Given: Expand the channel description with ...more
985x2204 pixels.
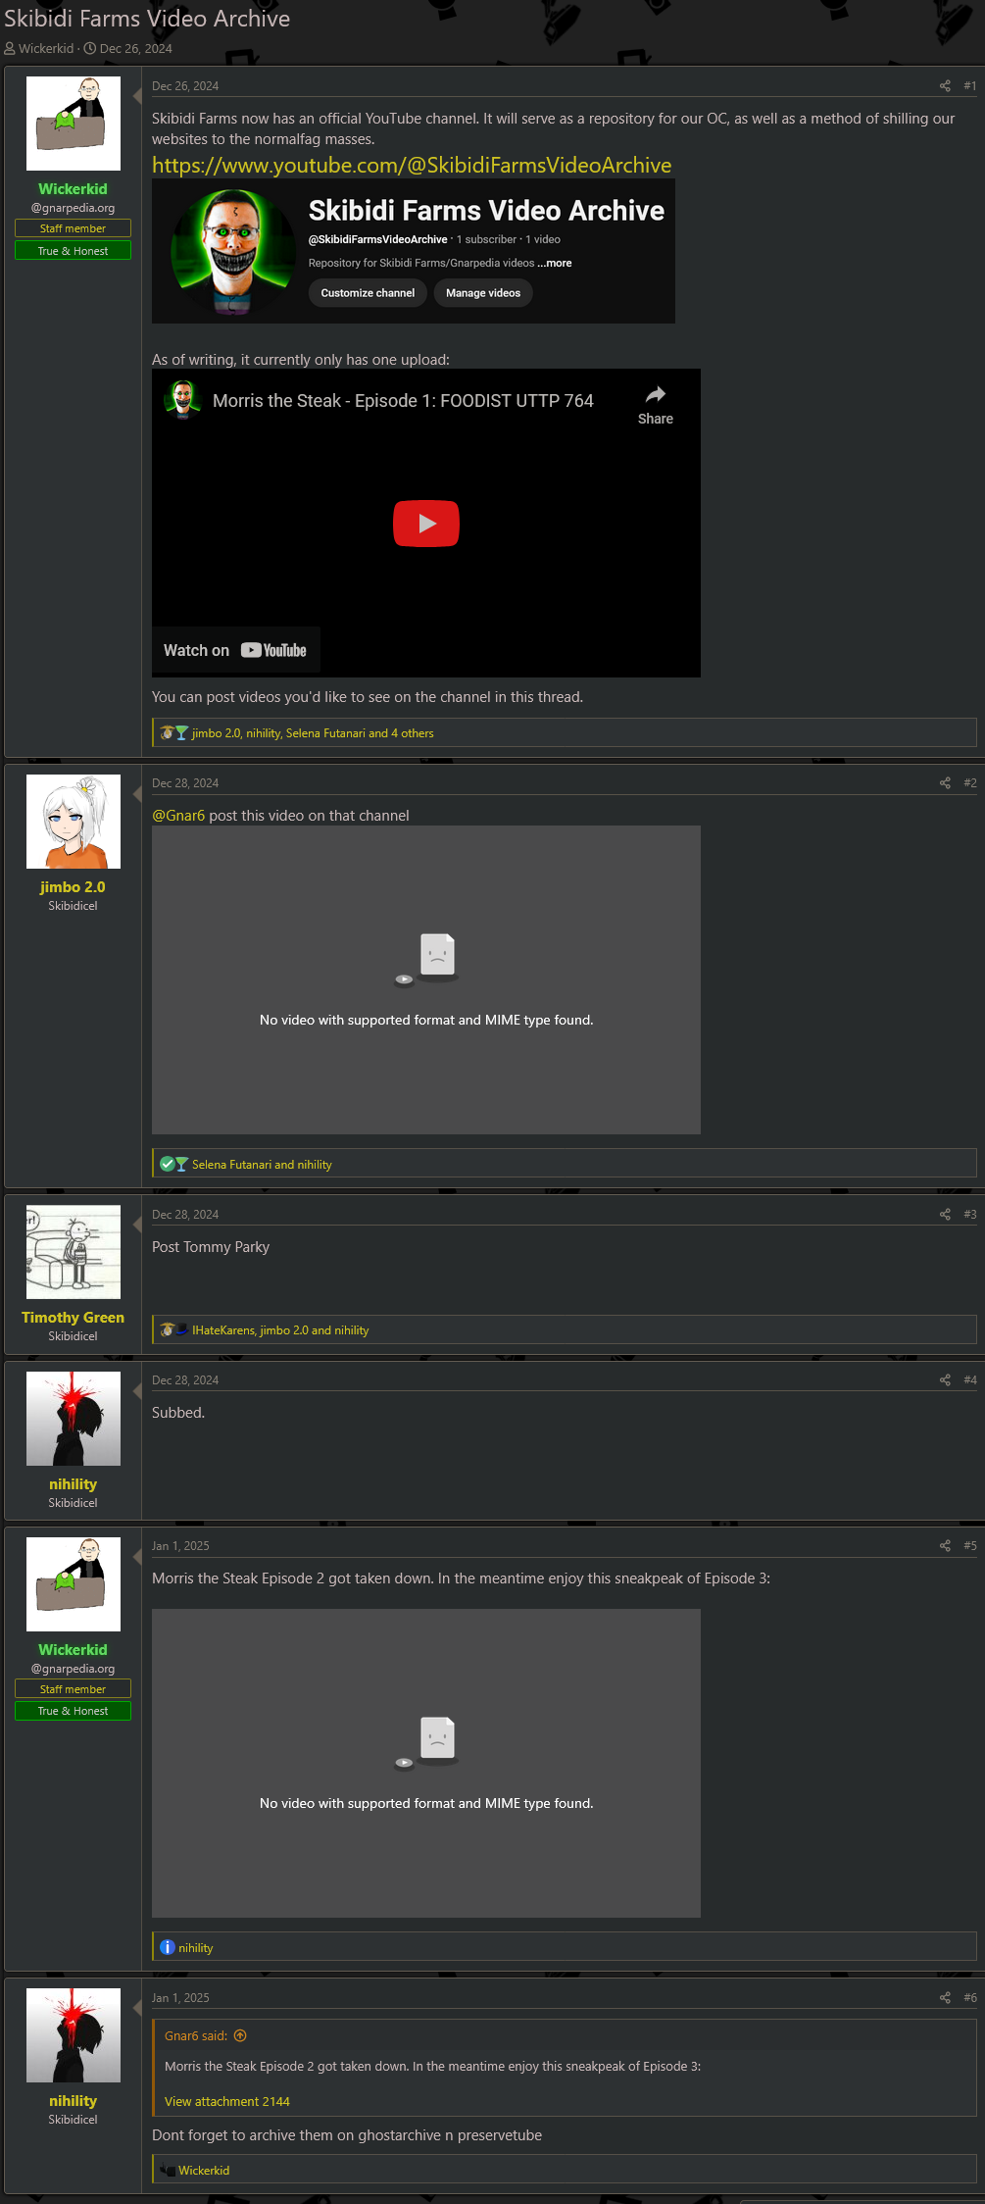Looking at the screenshot, I should click(x=555, y=263).
